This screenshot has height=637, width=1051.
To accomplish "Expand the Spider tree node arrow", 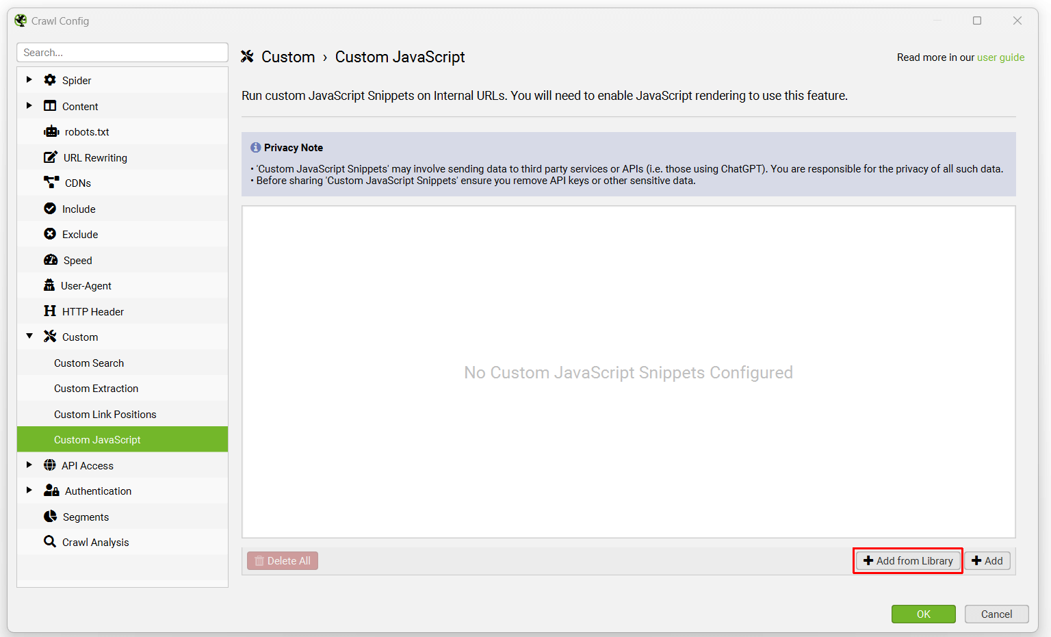I will pyautogui.click(x=29, y=80).
